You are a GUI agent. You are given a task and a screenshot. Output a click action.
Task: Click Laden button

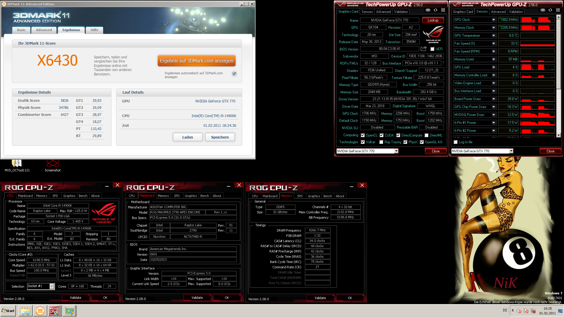click(187, 137)
